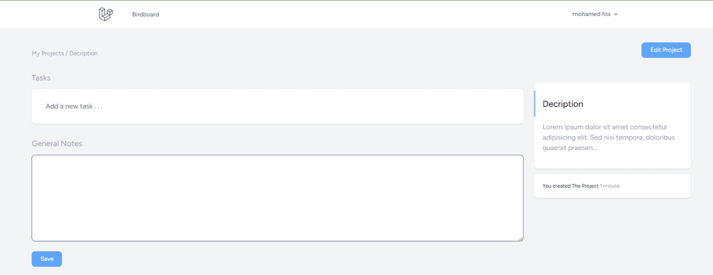Expand the mohamed fox user menu
The height and width of the screenshot is (275, 713).
[595, 14]
